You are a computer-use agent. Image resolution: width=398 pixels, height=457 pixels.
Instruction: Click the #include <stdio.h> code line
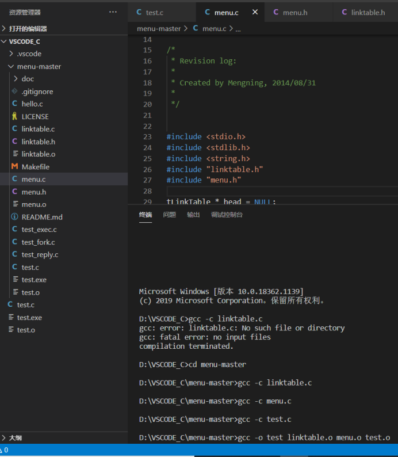[206, 136]
